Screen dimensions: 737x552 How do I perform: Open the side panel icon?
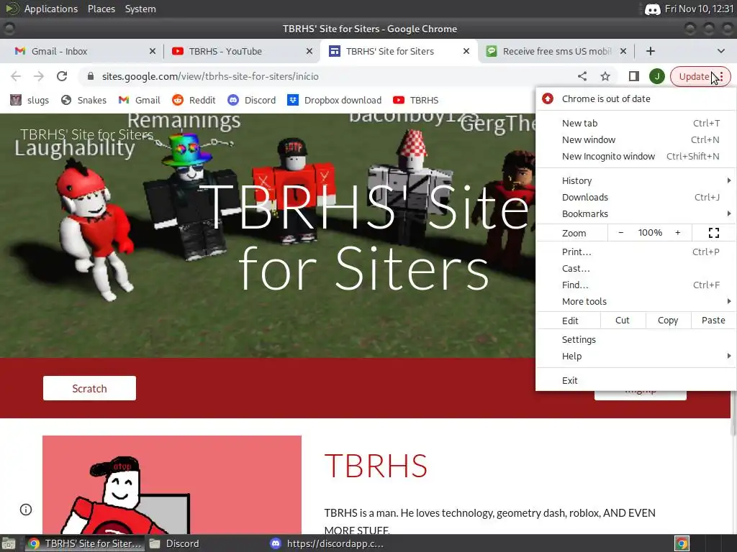coord(633,76)
